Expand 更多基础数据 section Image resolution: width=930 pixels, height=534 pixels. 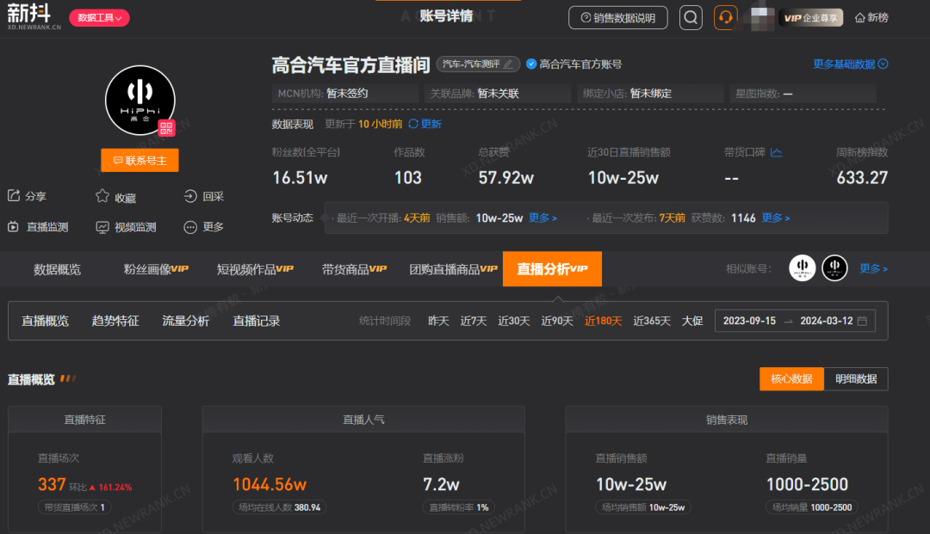(850, 64)
